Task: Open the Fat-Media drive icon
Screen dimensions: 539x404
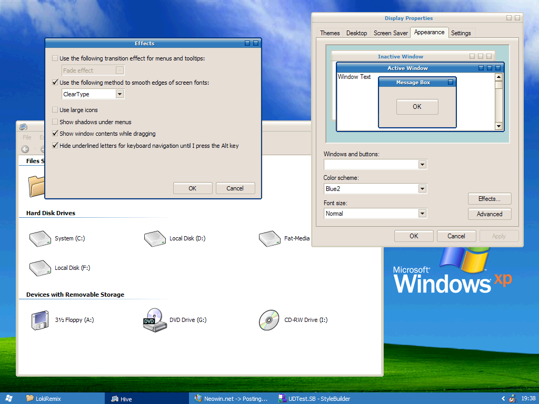Action: pos(269,239)
